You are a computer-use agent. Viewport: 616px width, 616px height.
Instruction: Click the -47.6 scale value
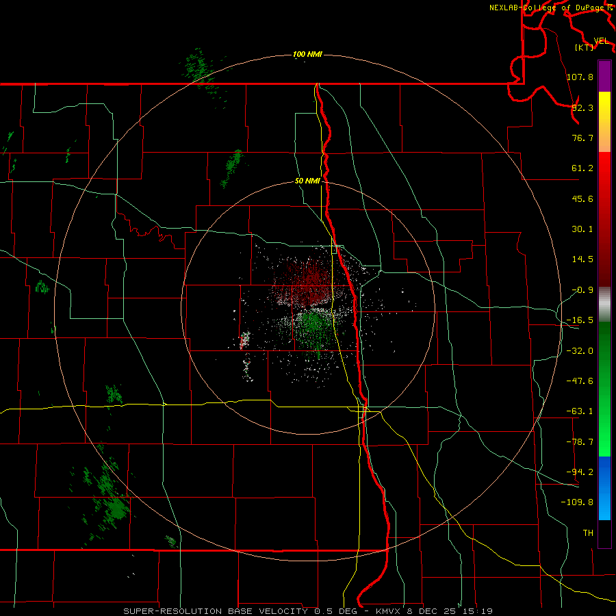click(580, 381)
